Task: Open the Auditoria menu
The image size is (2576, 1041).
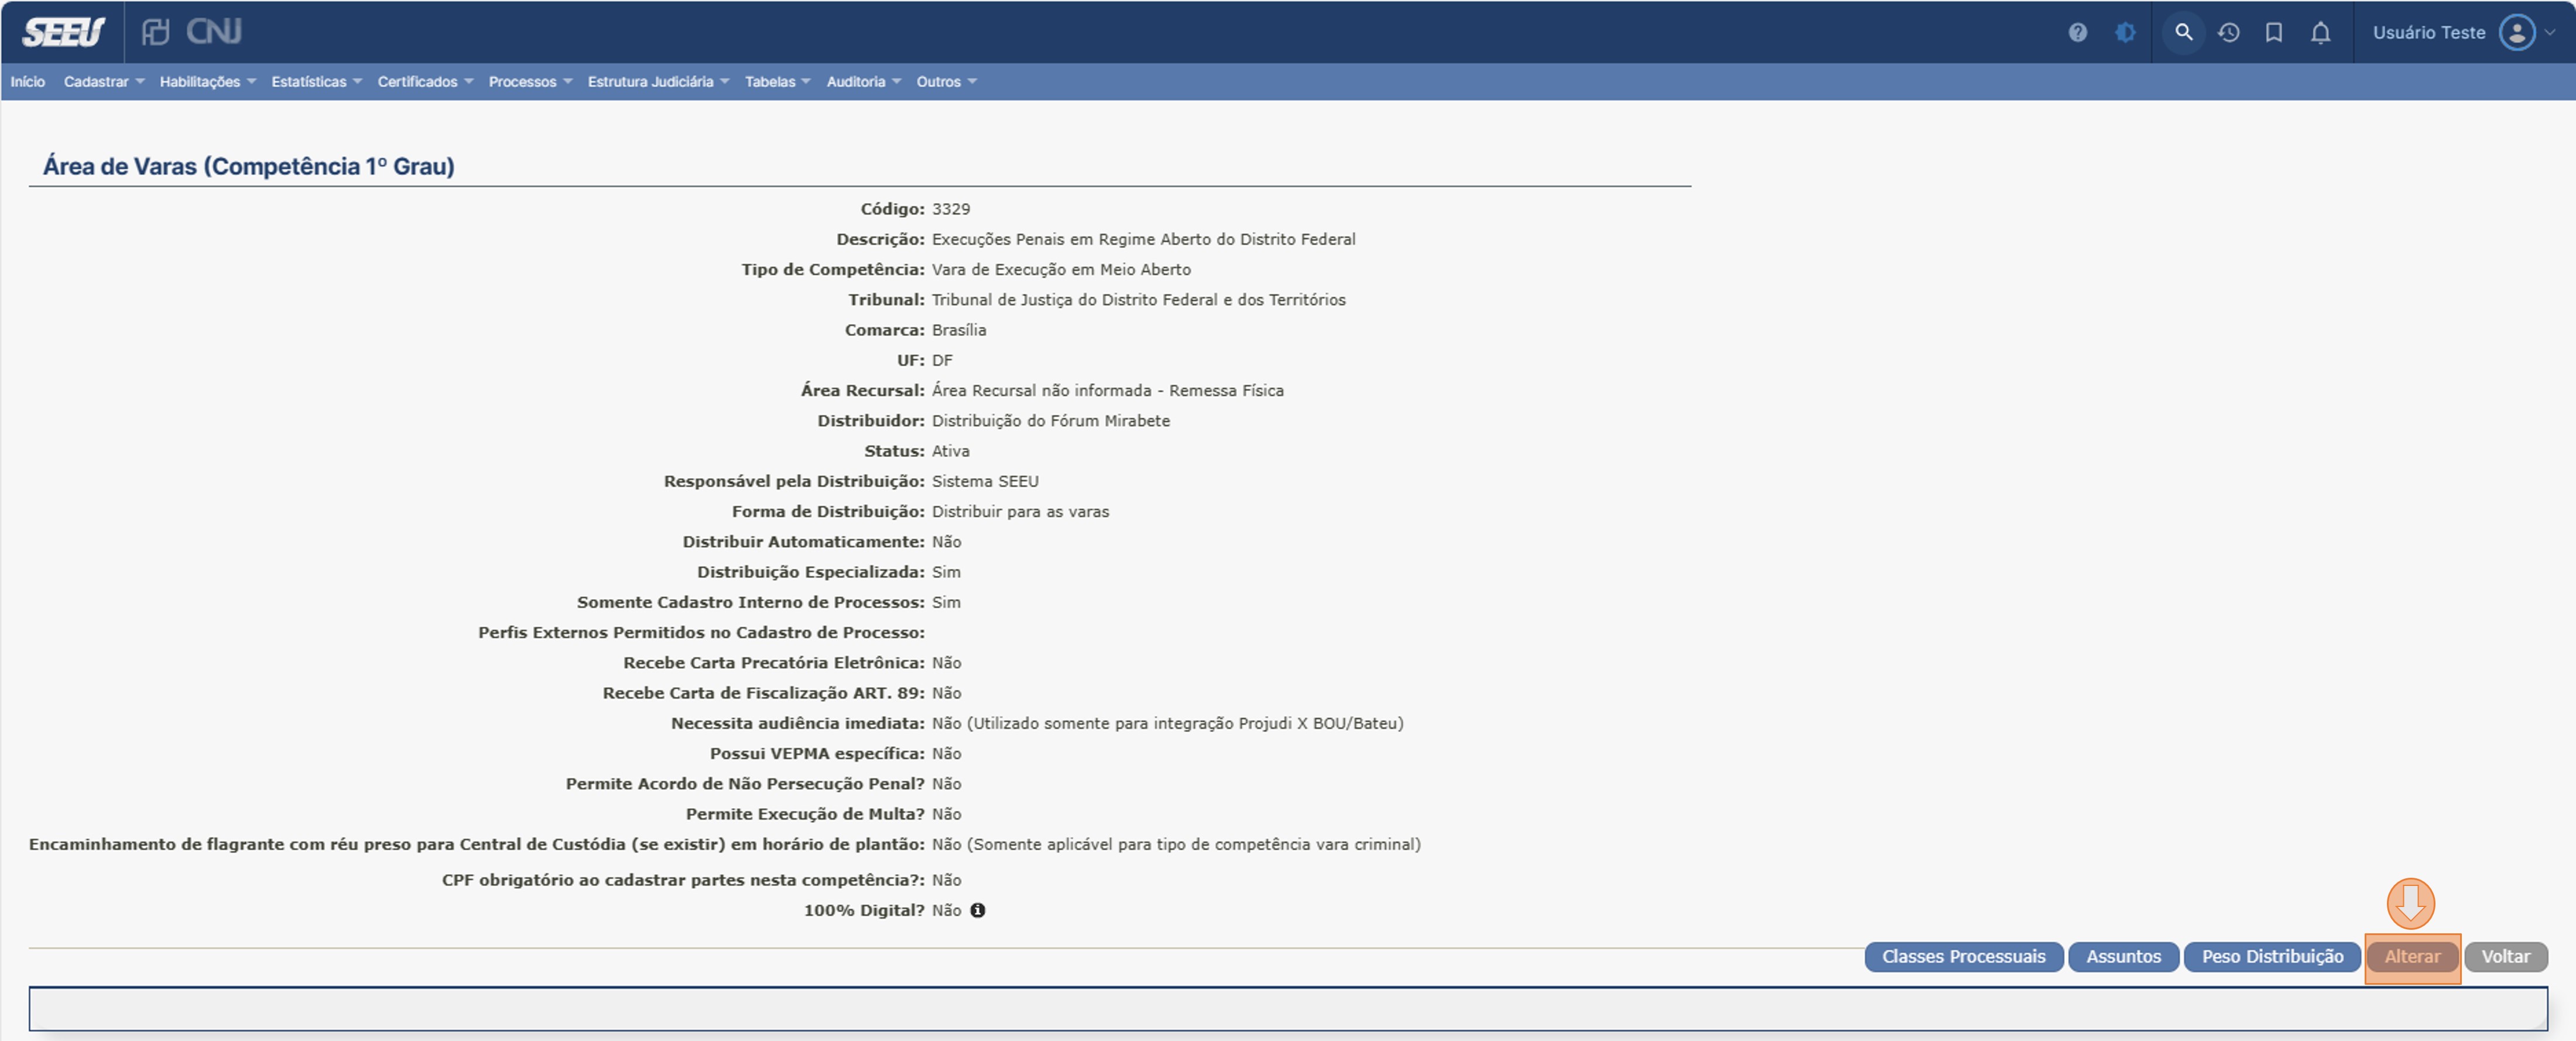Action: tap(863, 82)
